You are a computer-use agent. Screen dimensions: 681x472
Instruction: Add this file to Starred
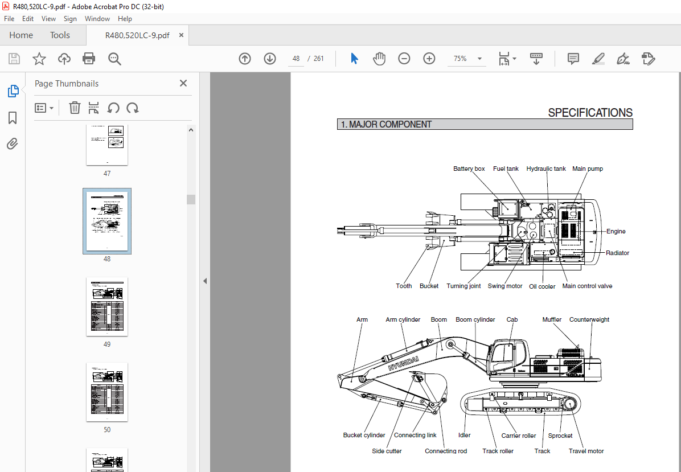tap(39, 59)
